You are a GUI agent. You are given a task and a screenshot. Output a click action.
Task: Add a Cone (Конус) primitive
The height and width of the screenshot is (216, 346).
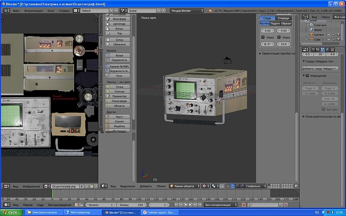pos(119,29)
